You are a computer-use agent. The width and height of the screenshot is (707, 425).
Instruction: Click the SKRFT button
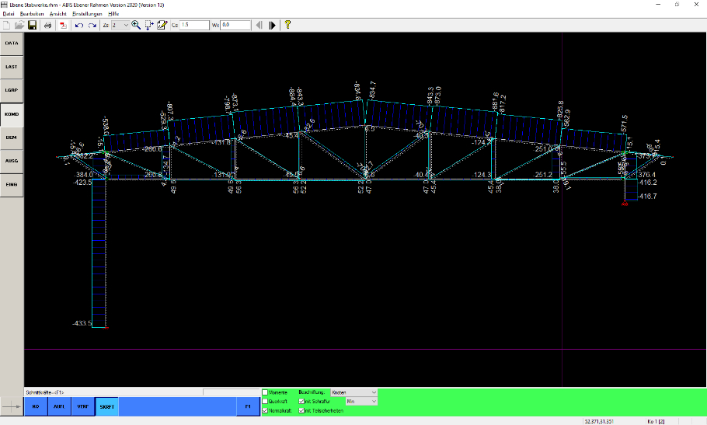(x=107, y=406)
